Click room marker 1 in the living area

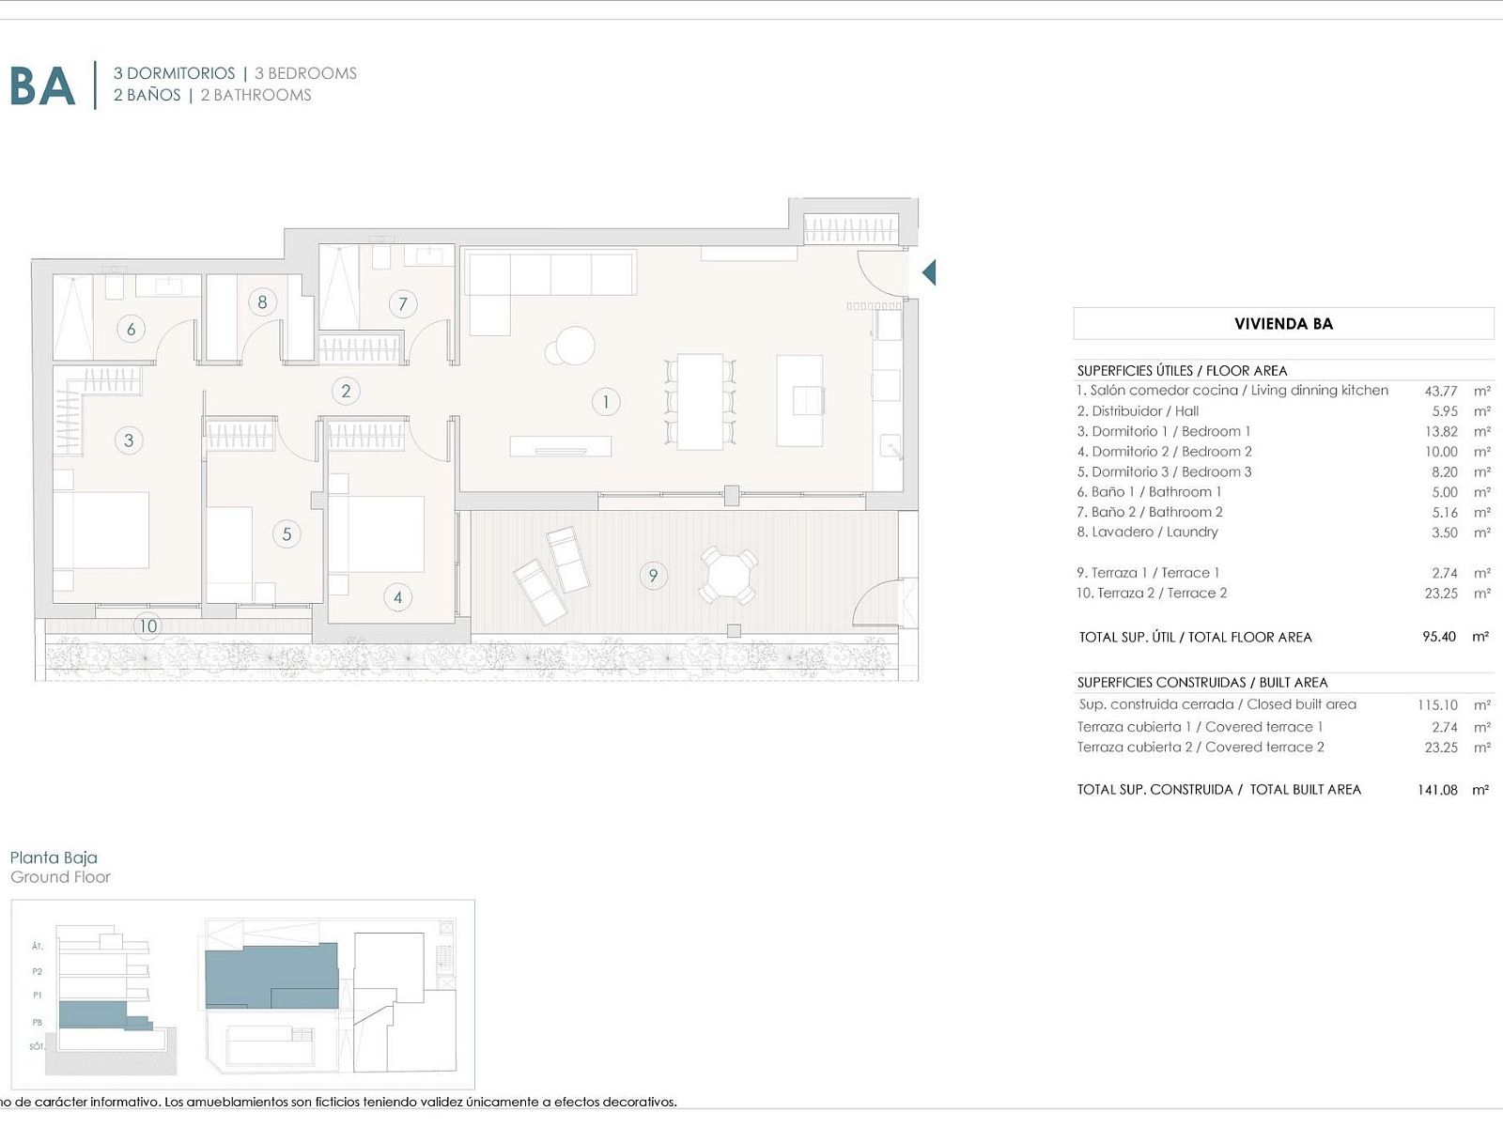coord(606,403)
